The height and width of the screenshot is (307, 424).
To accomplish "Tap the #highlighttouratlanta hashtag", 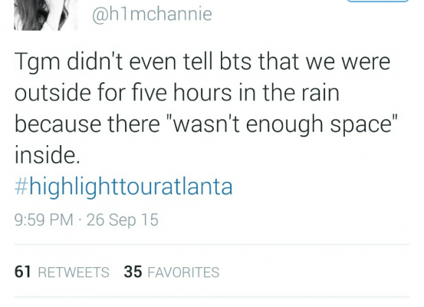I will (123, 187).
